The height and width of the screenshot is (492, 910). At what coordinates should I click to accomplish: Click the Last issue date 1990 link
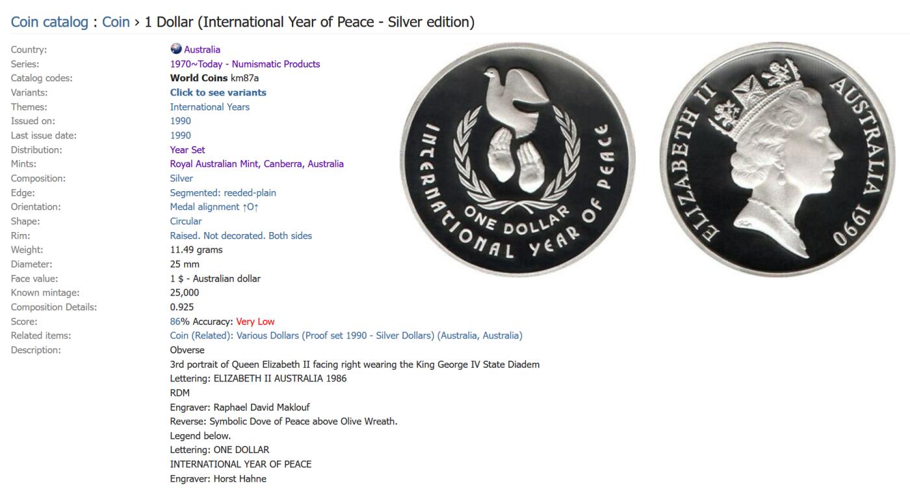click(181, 135)
